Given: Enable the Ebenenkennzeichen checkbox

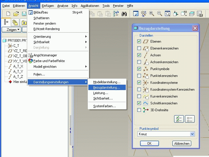Looking at the screenshot, I should pyautogui.click(x=139, y=48).
